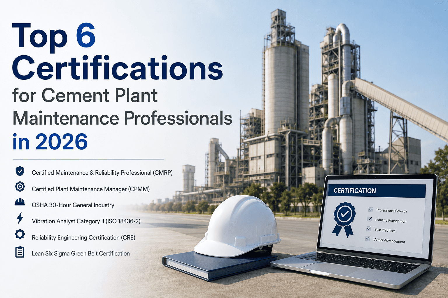Select "OSHA 30-Hour General Industry" text
This screenshot has height=298, width=448.
pos(73,205)
